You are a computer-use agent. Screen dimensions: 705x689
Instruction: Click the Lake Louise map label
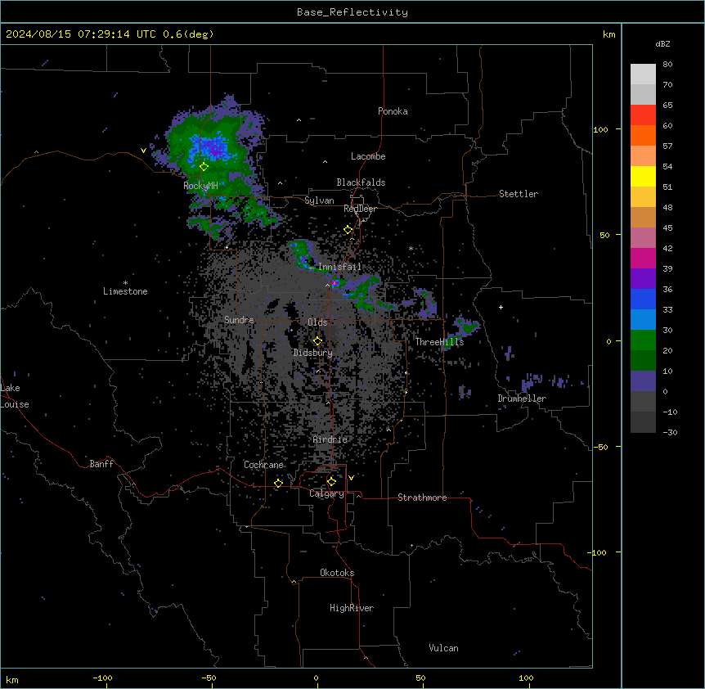click(15, 396)
